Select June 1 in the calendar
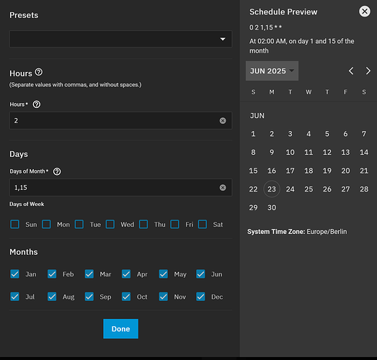 pos(253,134)
